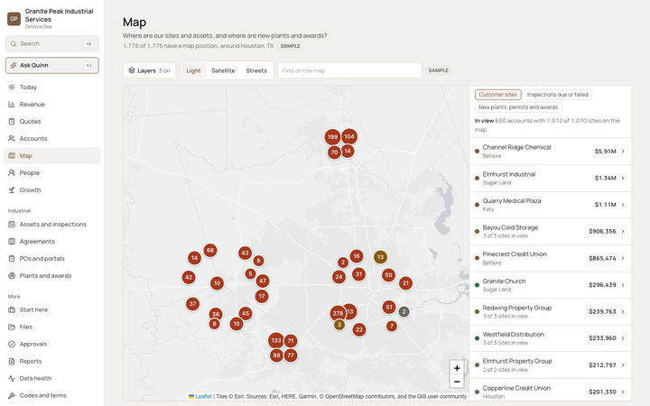Click the Ask Quinn button
650x406 pixels.
tap(52, 66)
